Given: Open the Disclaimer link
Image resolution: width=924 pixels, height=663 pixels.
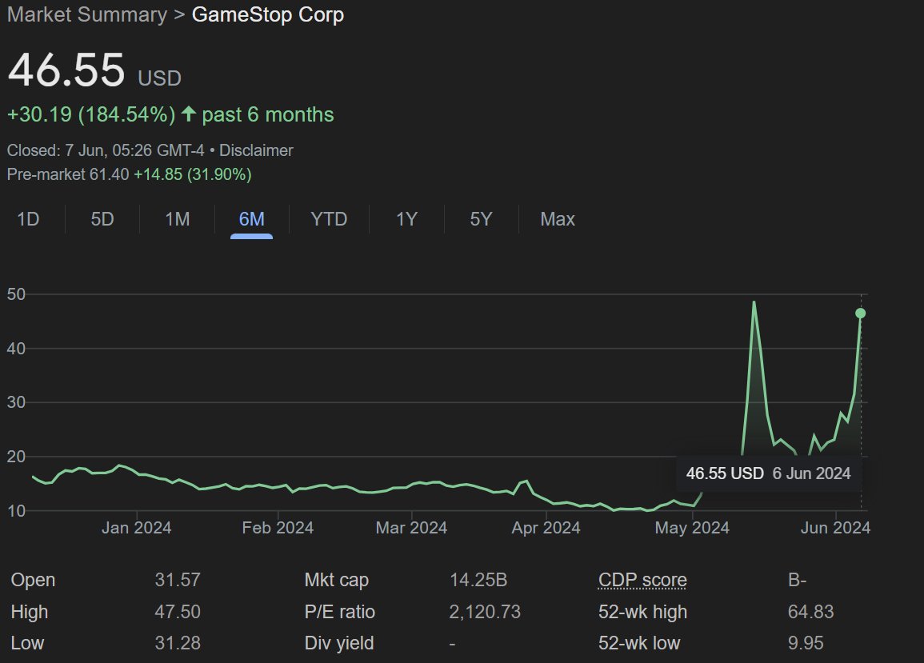Looking at the screenshot, I should coord(256,150).
